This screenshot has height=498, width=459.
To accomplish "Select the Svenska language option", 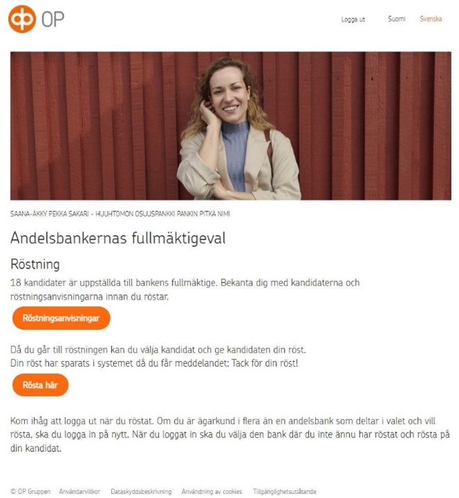I will point(430,19).
